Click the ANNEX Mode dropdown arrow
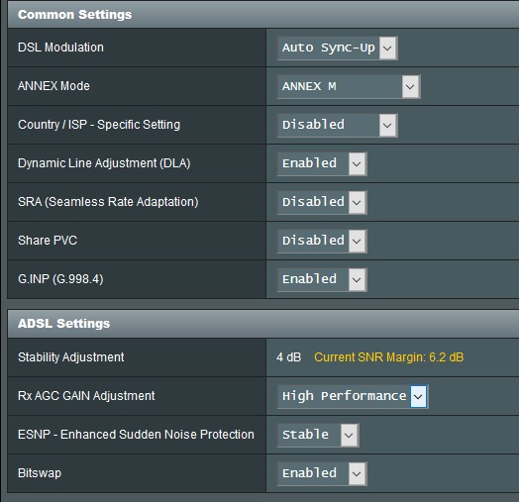The image size is (519, 502). pyautogui.click(x=410, y=87)
